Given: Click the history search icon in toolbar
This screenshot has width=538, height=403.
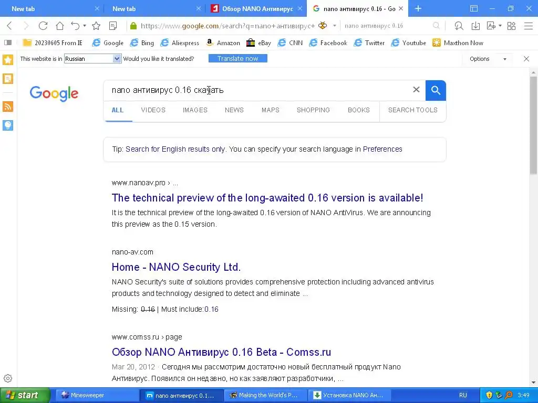Looking at the screenshot, I should [x=459, y=26].
